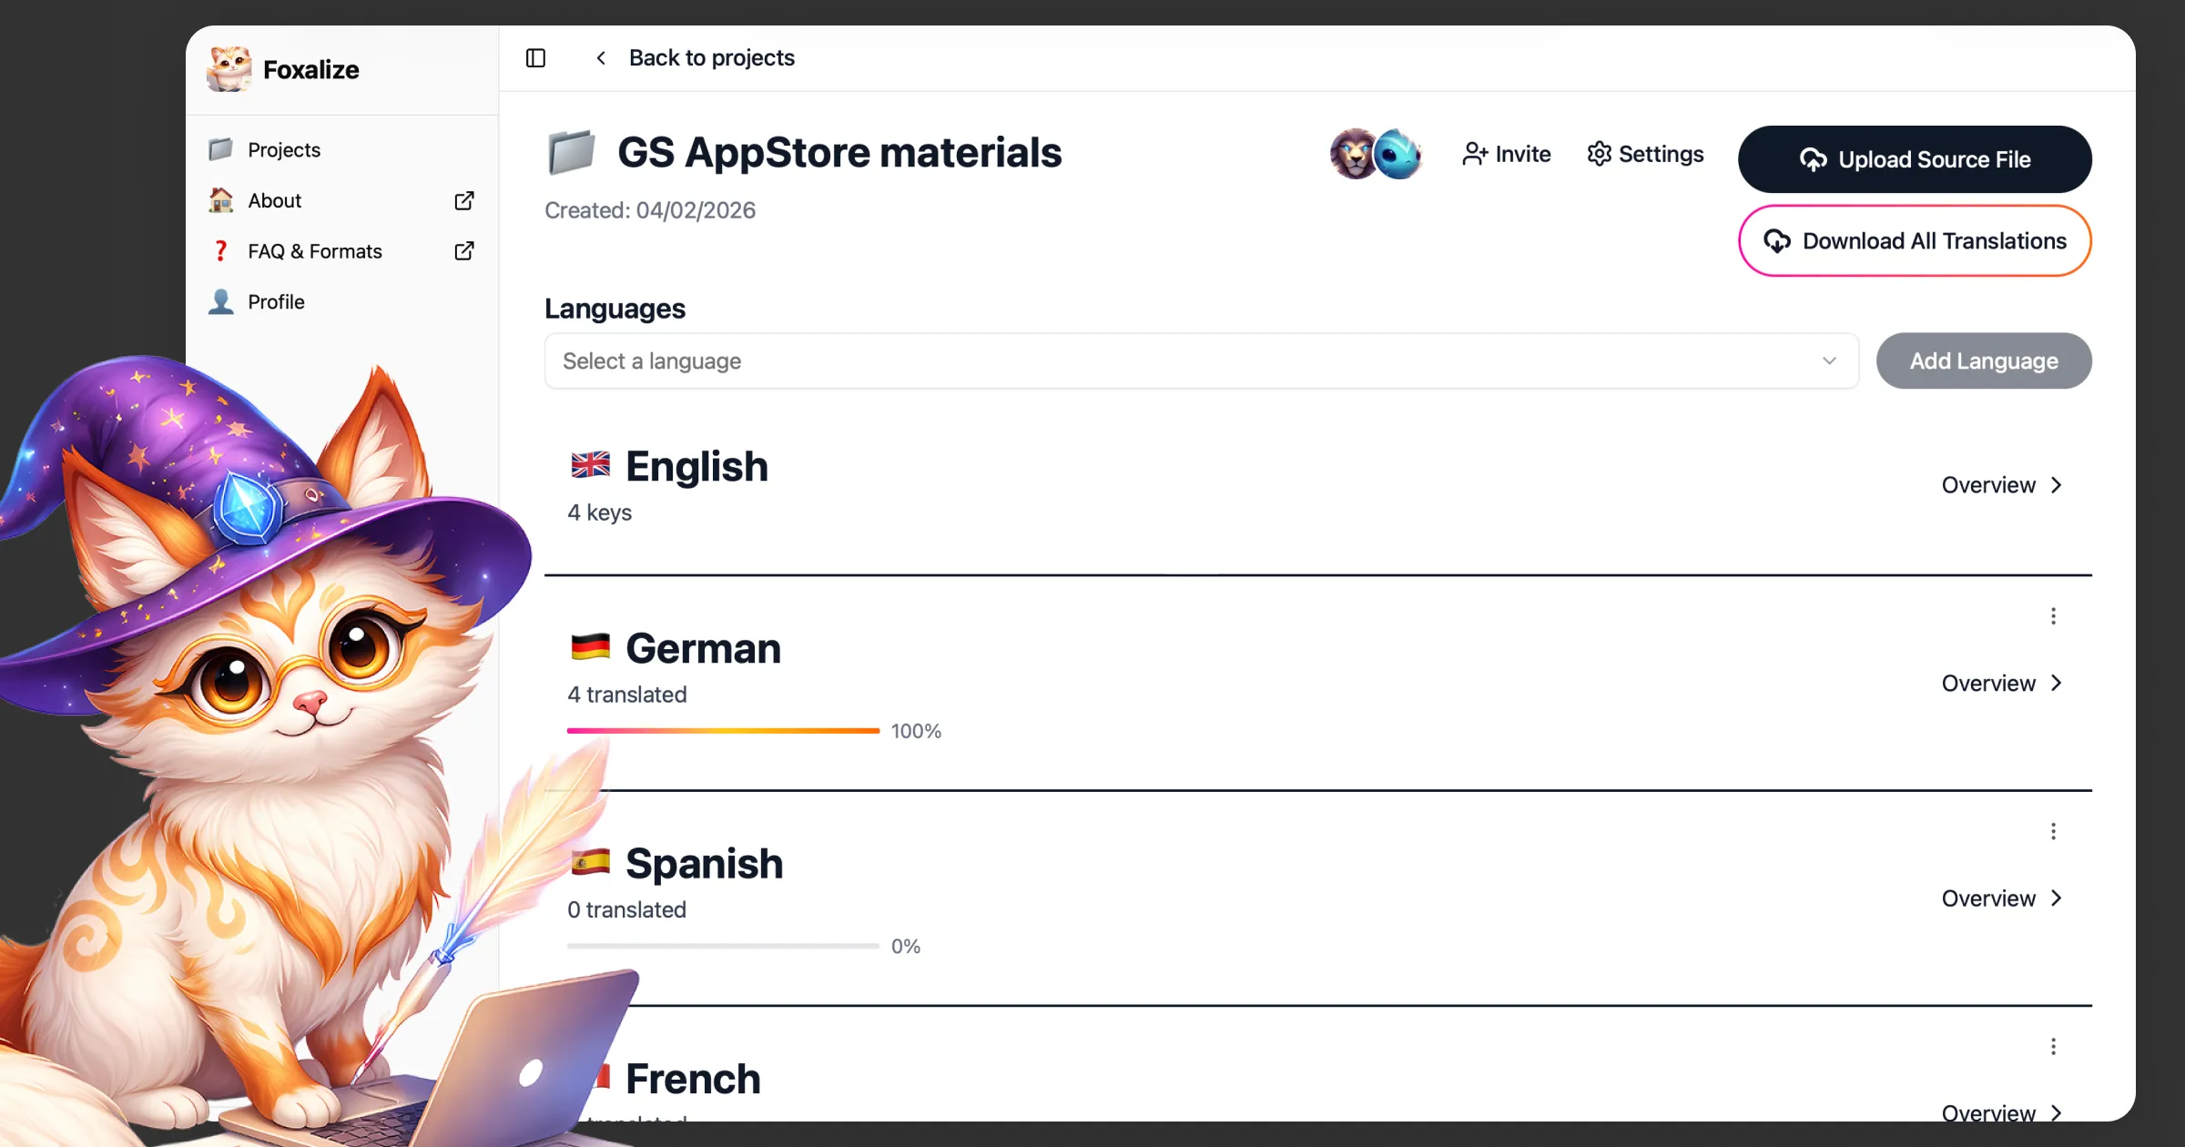Click the blue bird user avatar
The height and width of the screenshot is (1147, 2185).
pyautogui.click(x=1397, y=154)
